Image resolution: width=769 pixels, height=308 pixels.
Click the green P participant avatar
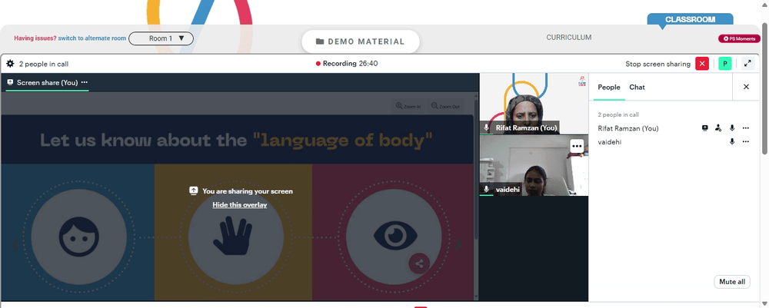pyautogui.click(x=725, y=64)
